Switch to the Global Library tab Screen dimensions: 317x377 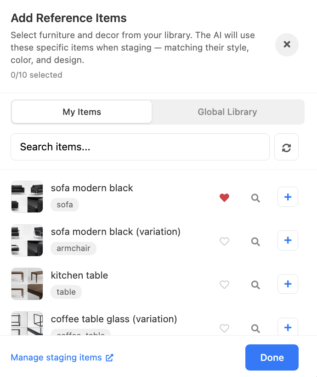point(227,112)
